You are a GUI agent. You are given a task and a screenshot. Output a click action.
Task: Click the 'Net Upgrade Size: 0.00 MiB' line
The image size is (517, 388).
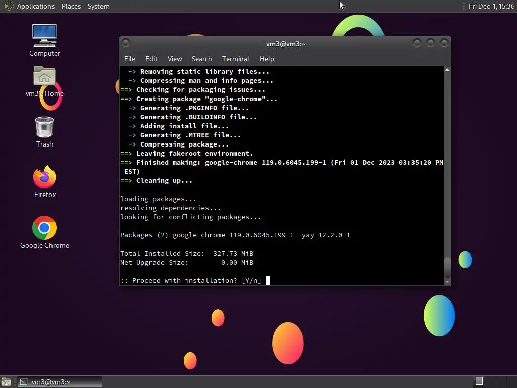tap(187, 263)
